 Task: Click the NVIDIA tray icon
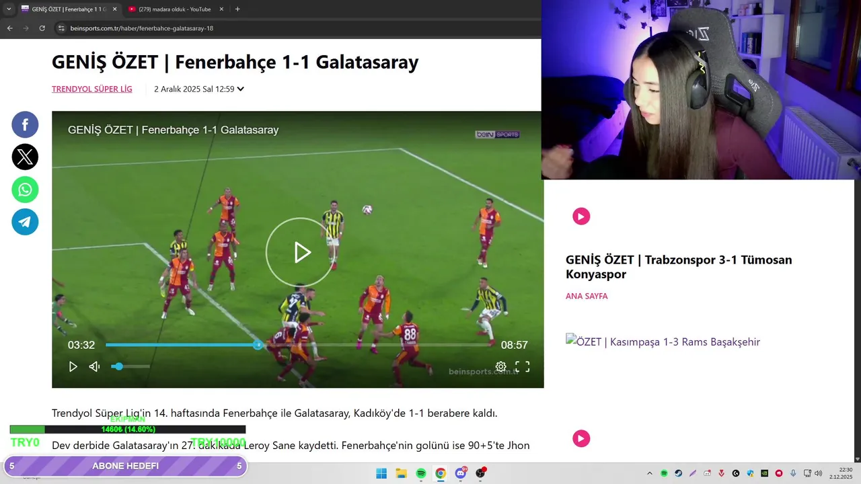point(765,473)
